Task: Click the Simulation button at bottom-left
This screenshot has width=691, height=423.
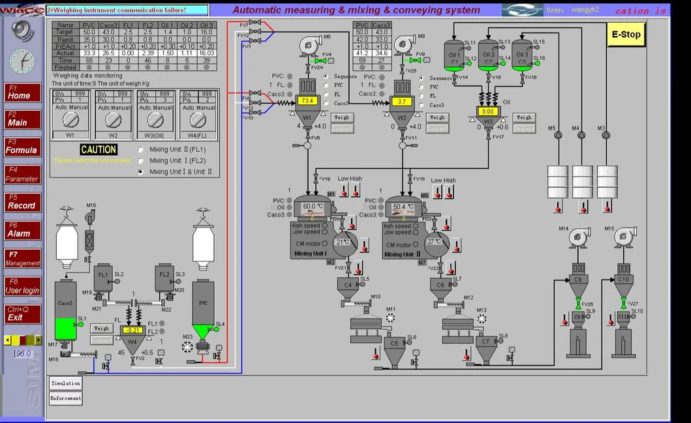Action: 65,383
